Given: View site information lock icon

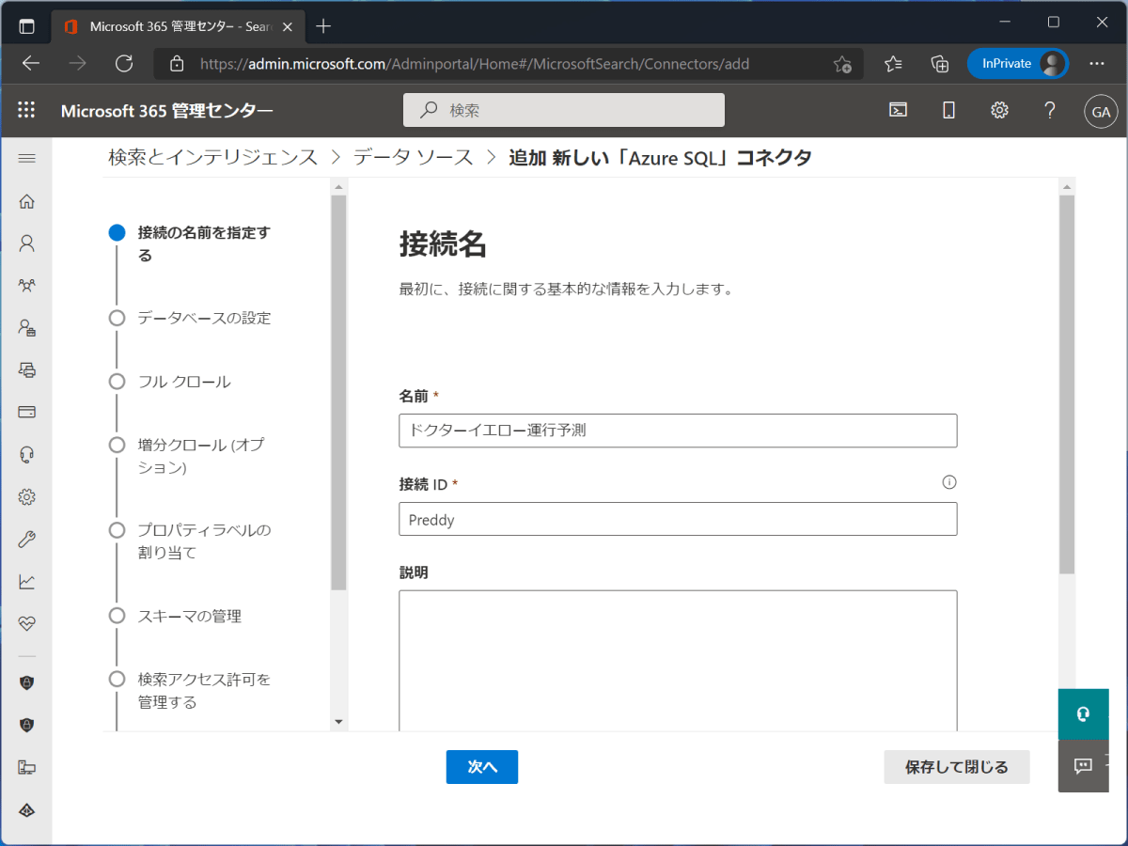Looking at the screenshot, I should 176,64.
